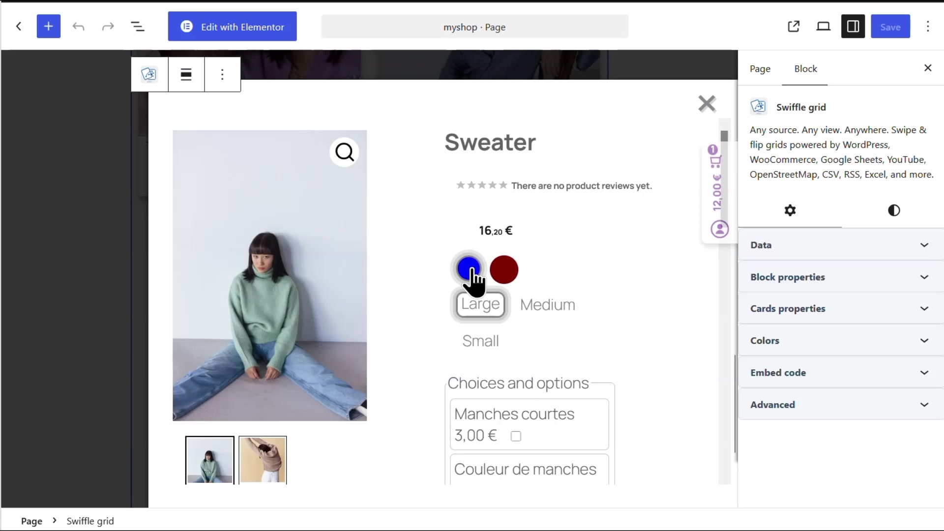Viewport: 944px width, 531px height.
Task: Select the green sweater thumbnail
Action: 209,460
